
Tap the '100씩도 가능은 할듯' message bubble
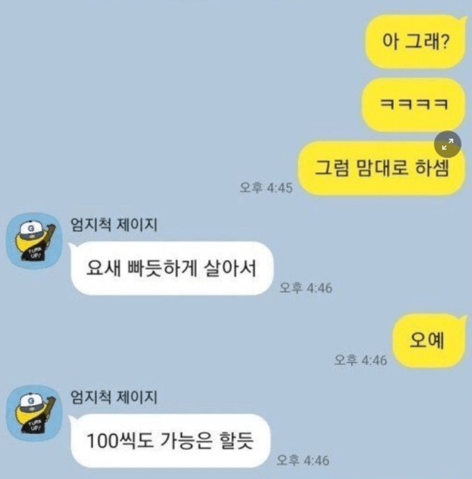(x=170, y=441)
